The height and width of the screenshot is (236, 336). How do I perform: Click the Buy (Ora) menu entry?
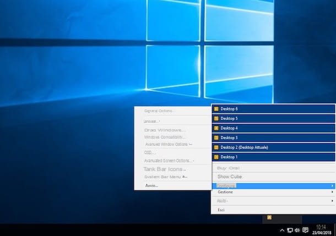pos(273,168)
